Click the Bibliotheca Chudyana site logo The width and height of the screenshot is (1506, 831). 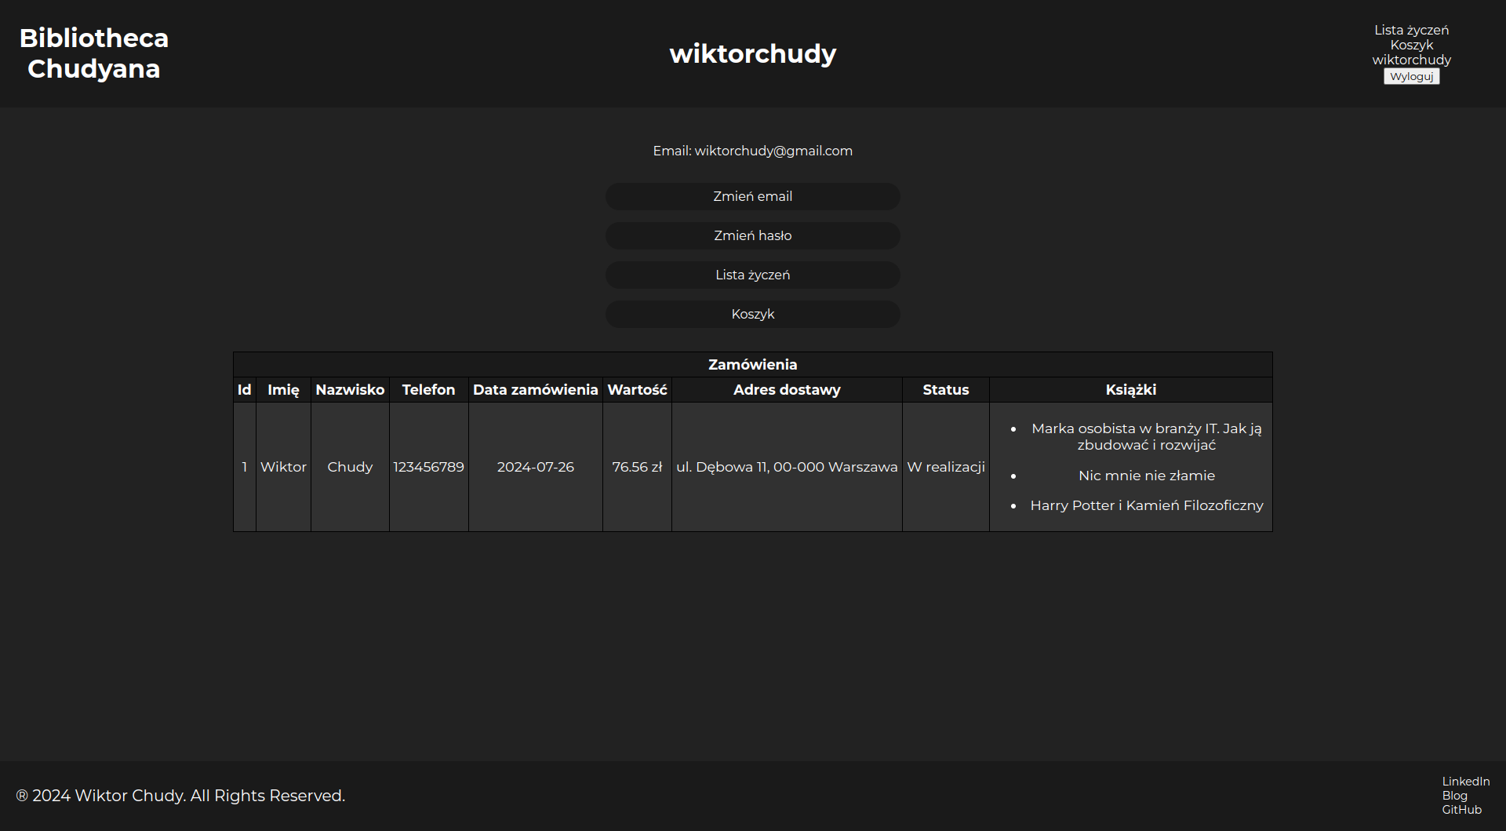[x=93, y=53]
